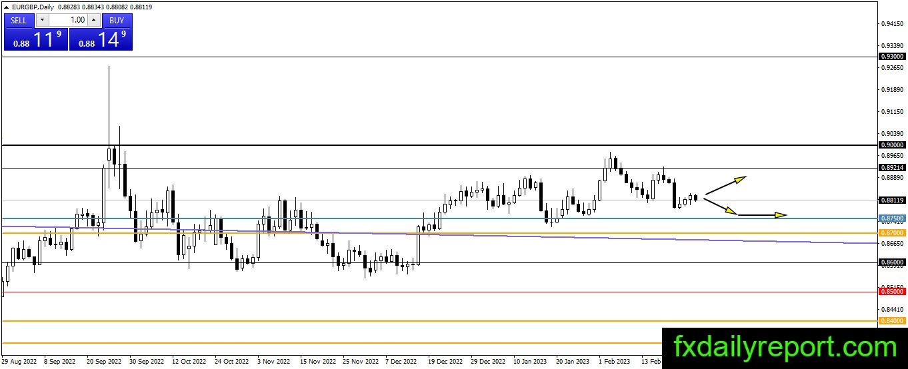Click the BUY button
Viewport: 908px width, 369px height.
tap(117, 20)
